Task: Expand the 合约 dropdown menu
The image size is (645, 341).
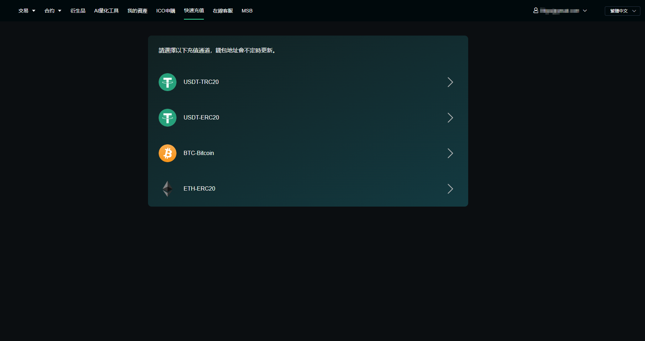Action: [x=53, y=11]
